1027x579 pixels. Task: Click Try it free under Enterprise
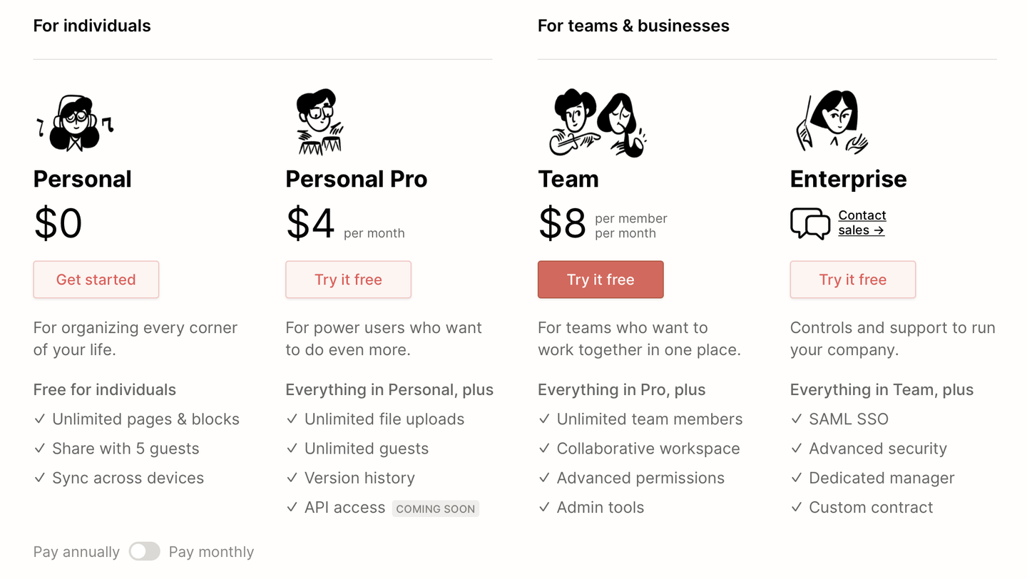852,280
